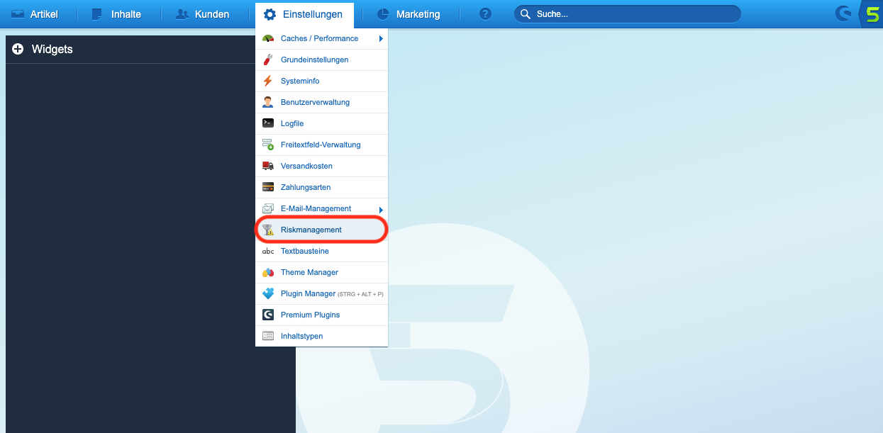This screenshot has width=883, height=433.
Task: Click the Benutzerverwaltung user icon
Action: pyautogui.click(x=268, y=102)
